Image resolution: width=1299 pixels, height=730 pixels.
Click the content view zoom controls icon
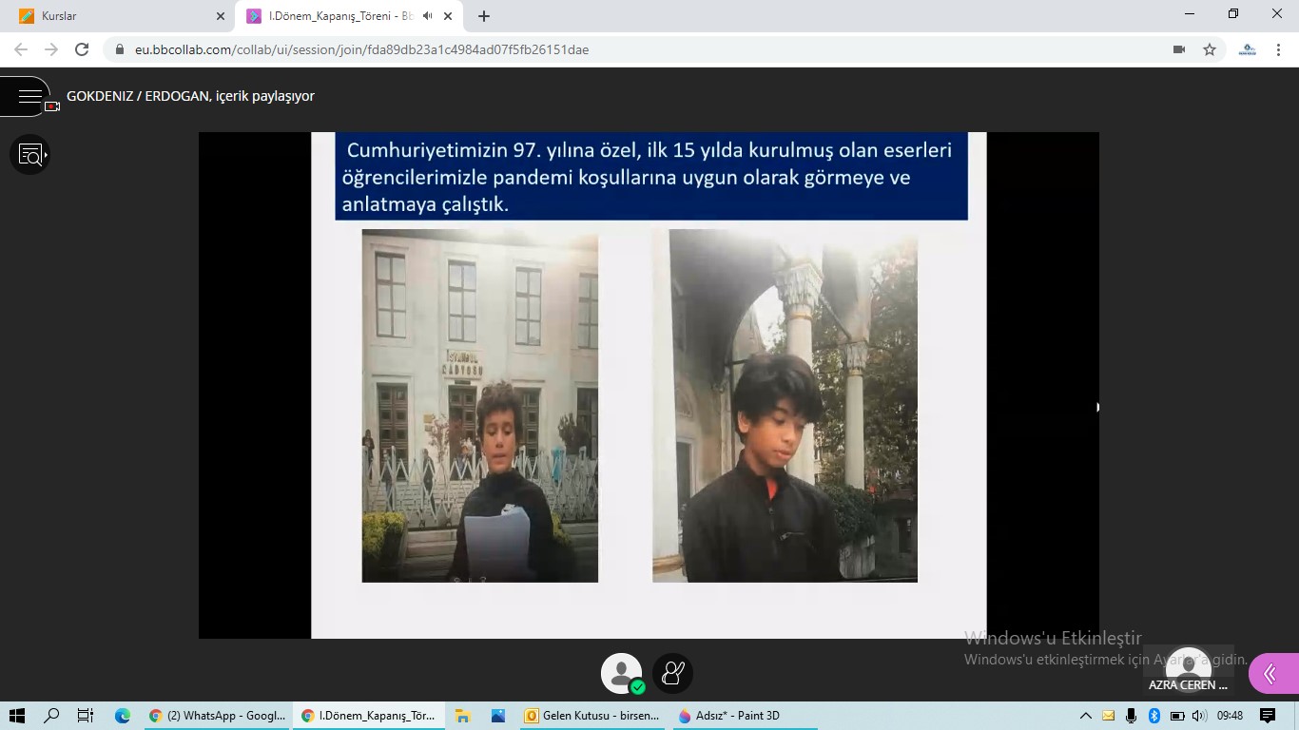[x=29, y=154]
